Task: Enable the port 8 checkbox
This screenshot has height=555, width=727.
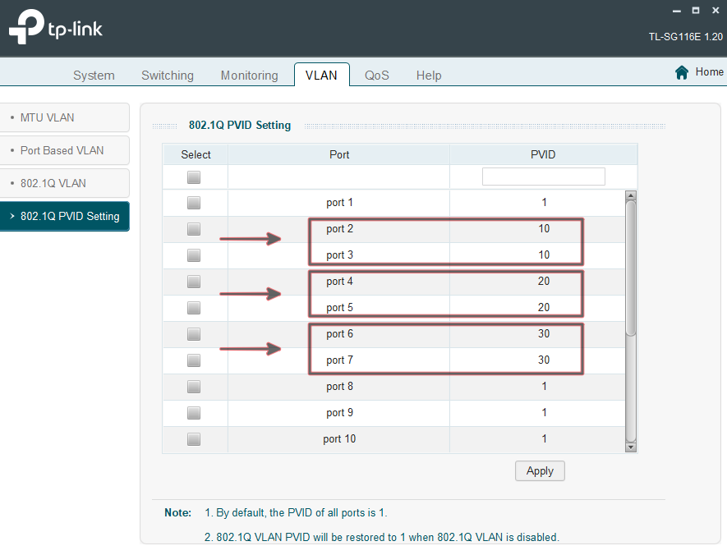Action: pyautogui.click(x=194, y=387)
